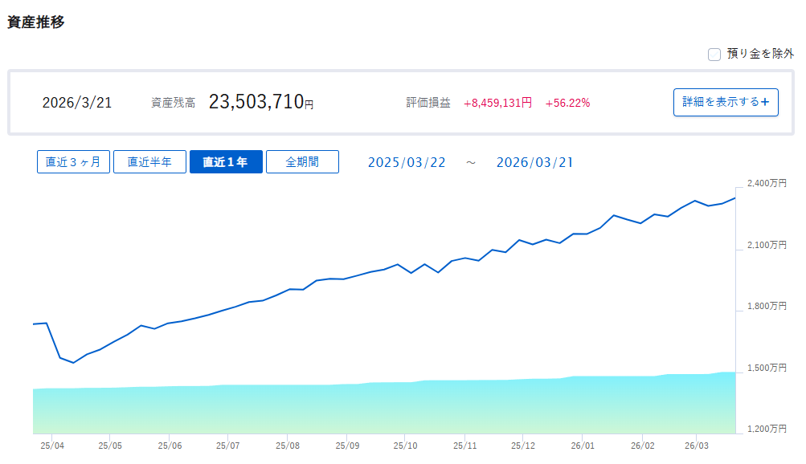Show the 全期間 full period view

click(x=302, y=162)
